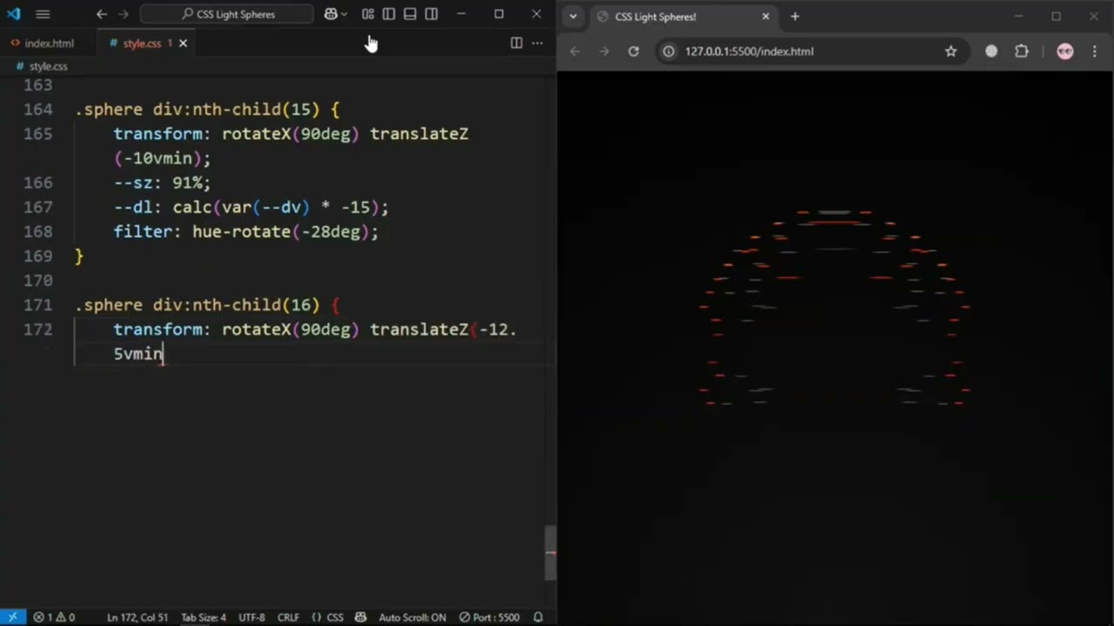Change the Tab Size: 4 setting
Screen dimensions: 1114x626
click(x=204, y=617)
